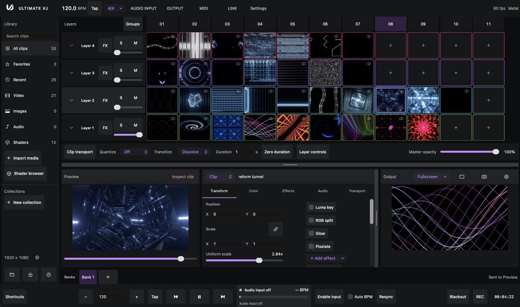The height and width of the screenshot is (307, 520).
Task: Open the Add effect dropdown
Action: pyautogui.click(x=327, y=258)
